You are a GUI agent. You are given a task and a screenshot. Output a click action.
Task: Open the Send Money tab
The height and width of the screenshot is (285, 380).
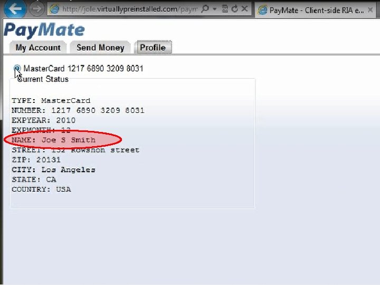[x=100, y=47]
